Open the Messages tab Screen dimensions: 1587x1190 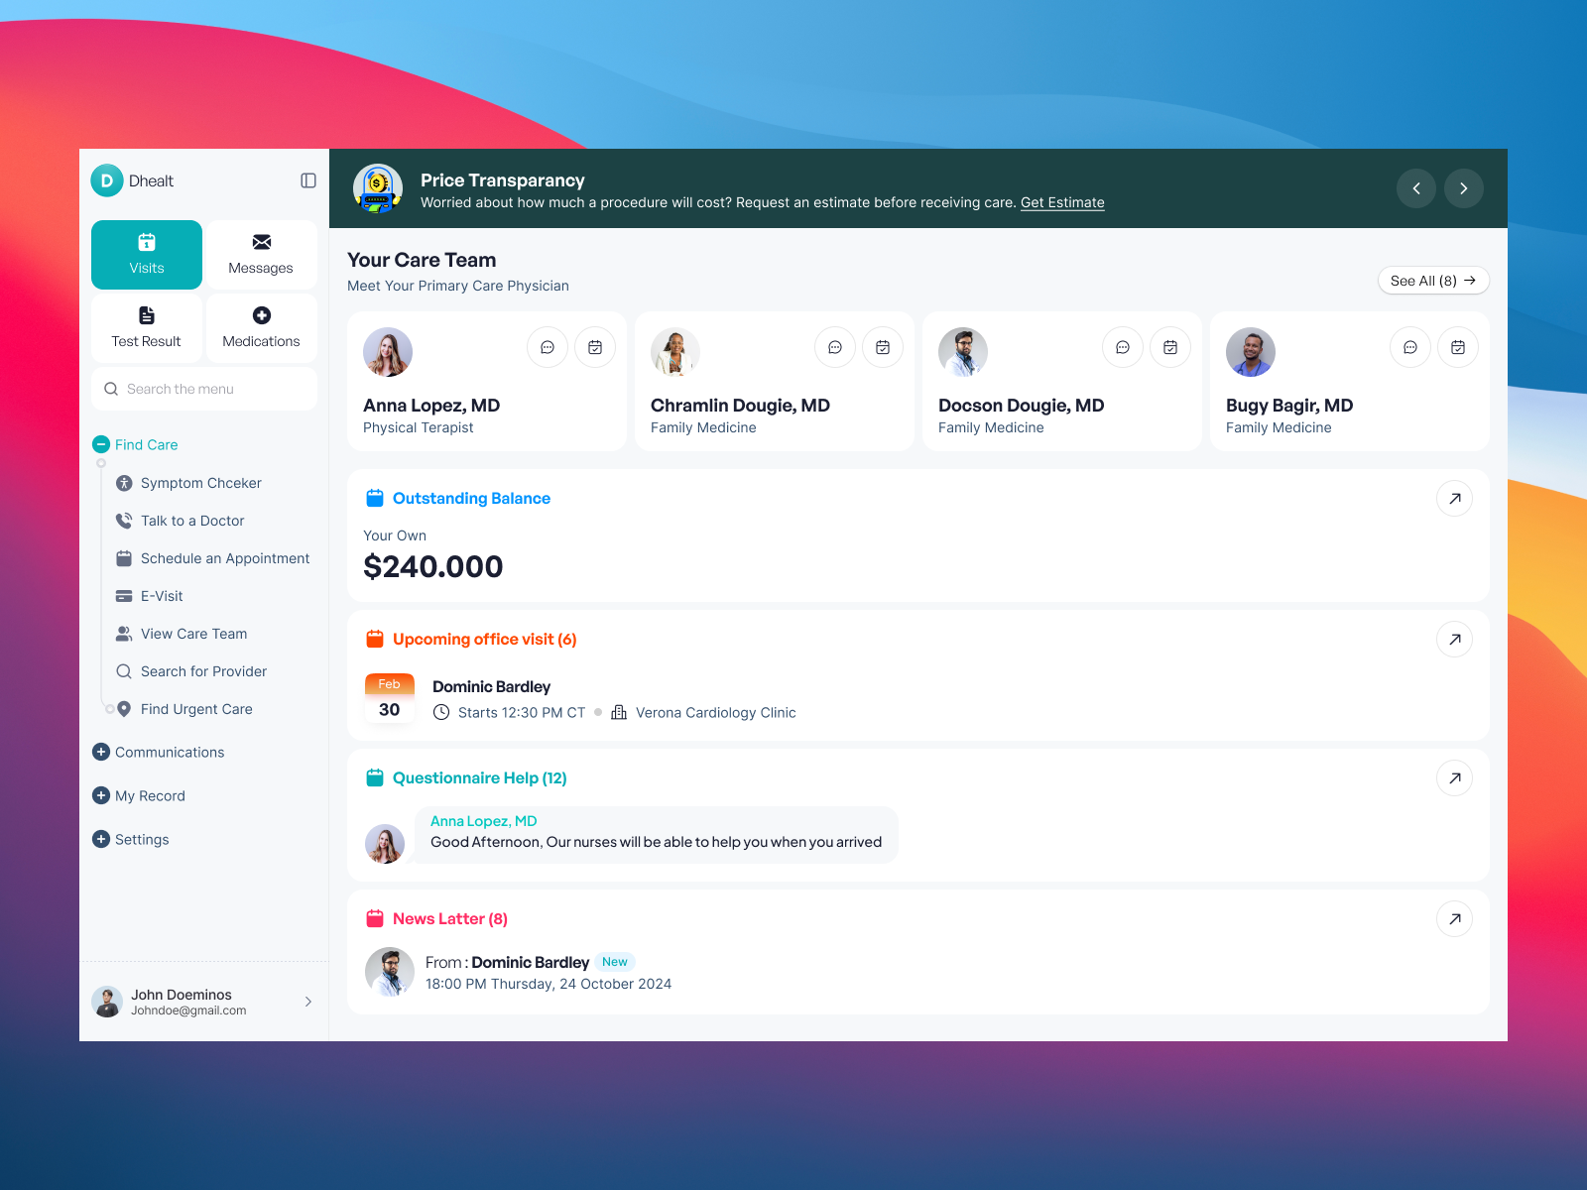coord(261,255)
